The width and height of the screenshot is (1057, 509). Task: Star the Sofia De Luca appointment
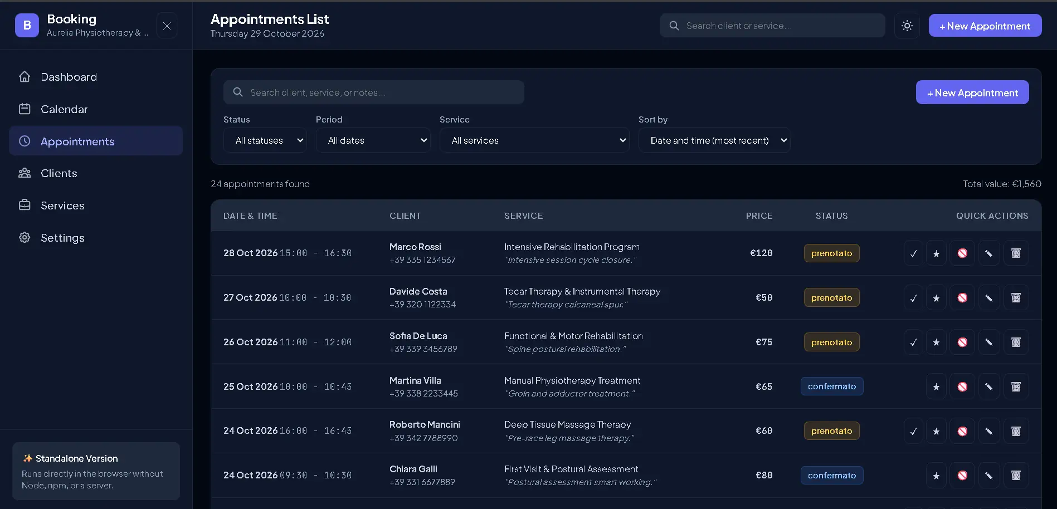pos(936,342)
